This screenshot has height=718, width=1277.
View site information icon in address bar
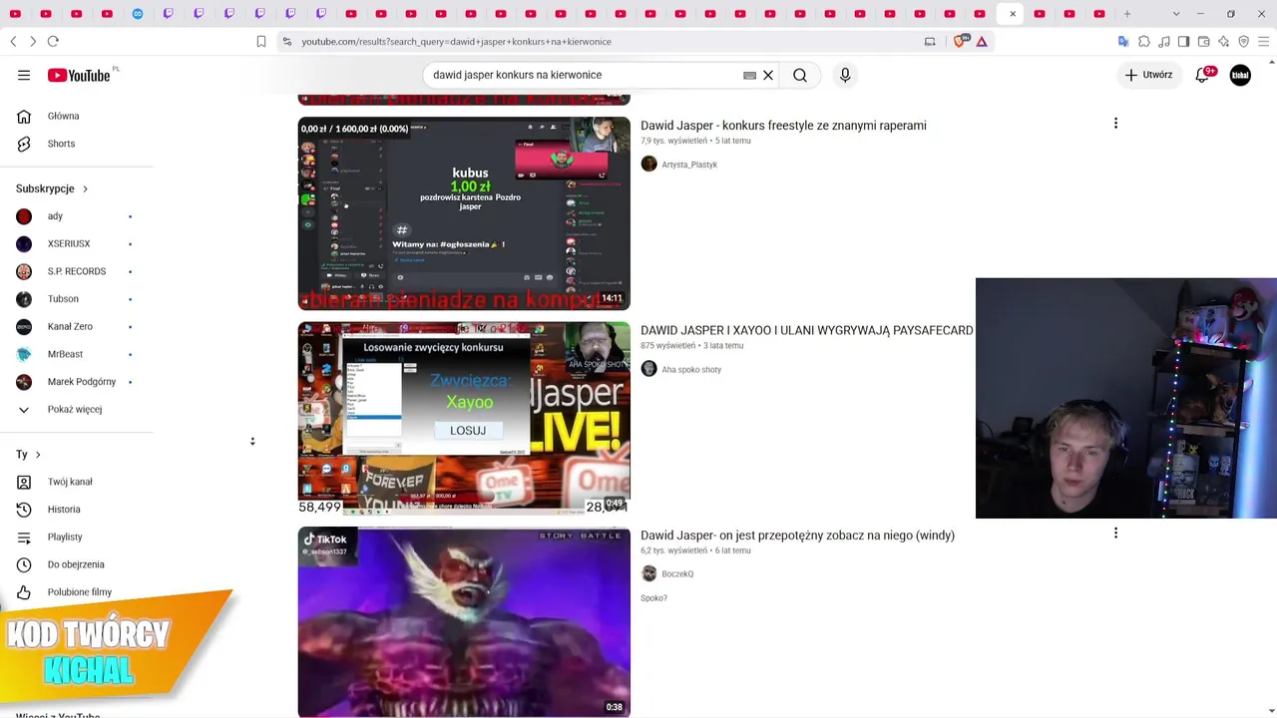click(x=287, y=41)
